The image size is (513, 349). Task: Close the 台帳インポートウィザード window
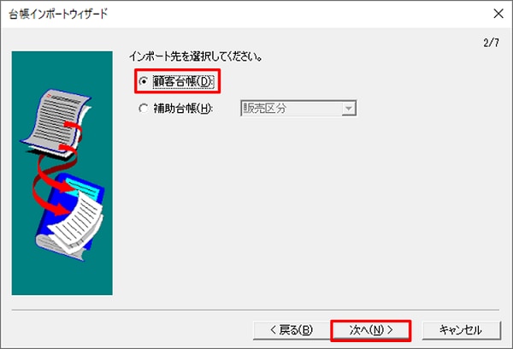point(498,14)
